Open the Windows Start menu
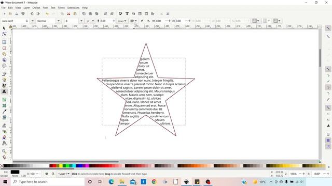 5,182
